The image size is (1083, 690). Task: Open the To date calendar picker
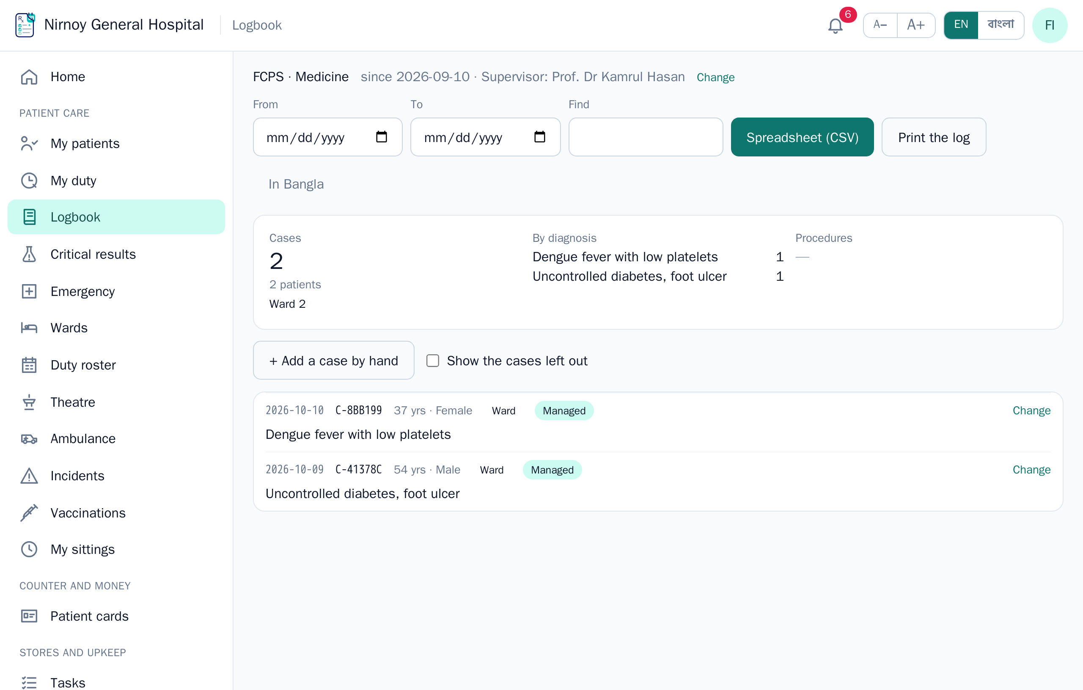point(540,137)
